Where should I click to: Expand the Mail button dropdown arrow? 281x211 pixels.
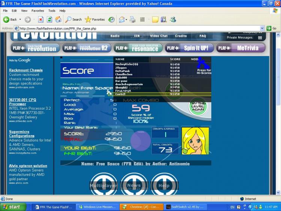127,20
